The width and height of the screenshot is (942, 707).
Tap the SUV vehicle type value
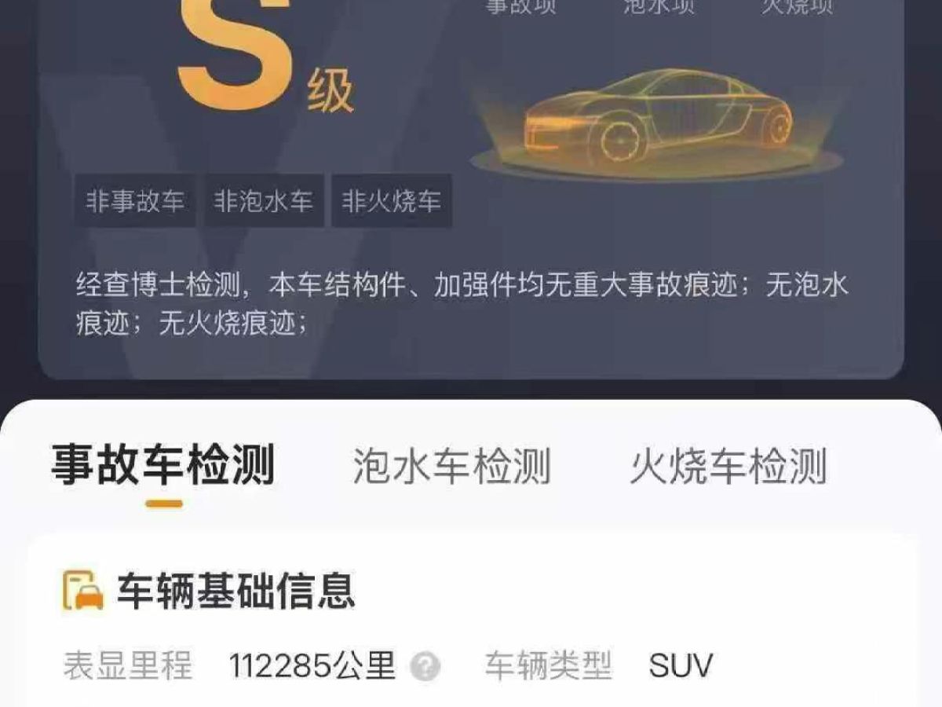[681, 667]
